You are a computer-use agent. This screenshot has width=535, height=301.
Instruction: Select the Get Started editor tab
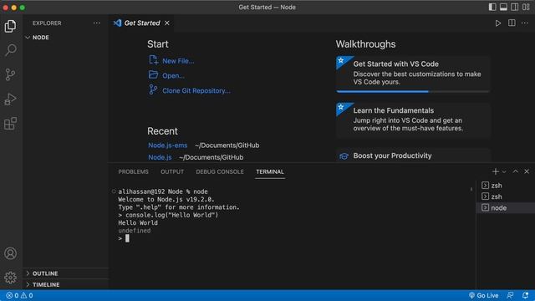tap(141, 23)
